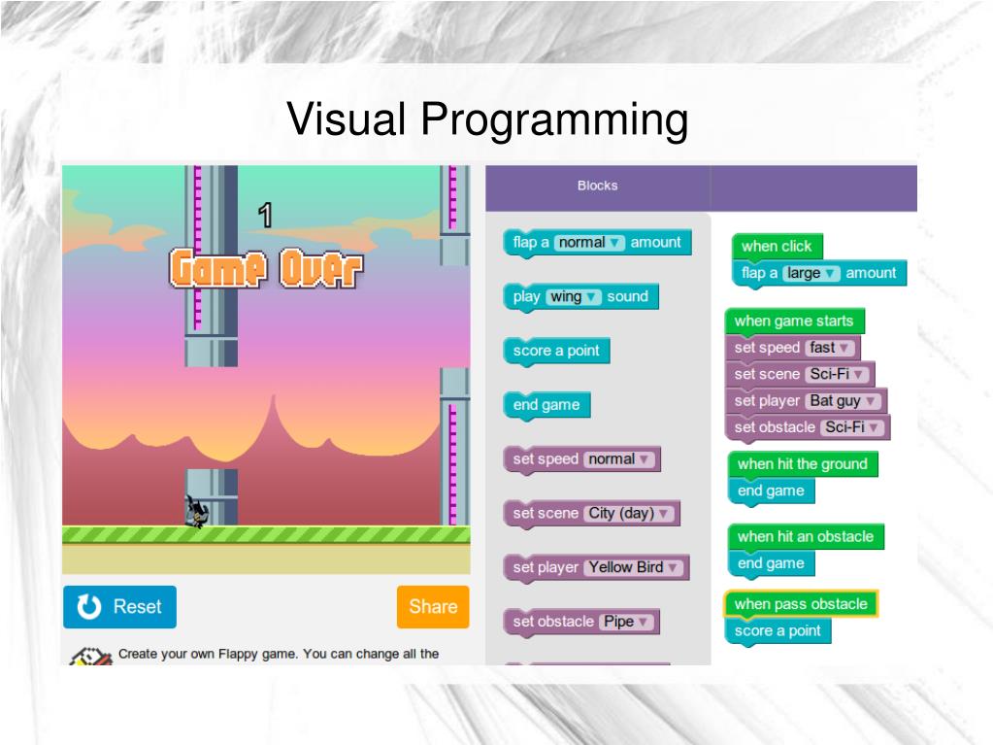993x745 pixels.
Task: Pick the 'score a point' toolbox block
Action: tap(556, 351)
